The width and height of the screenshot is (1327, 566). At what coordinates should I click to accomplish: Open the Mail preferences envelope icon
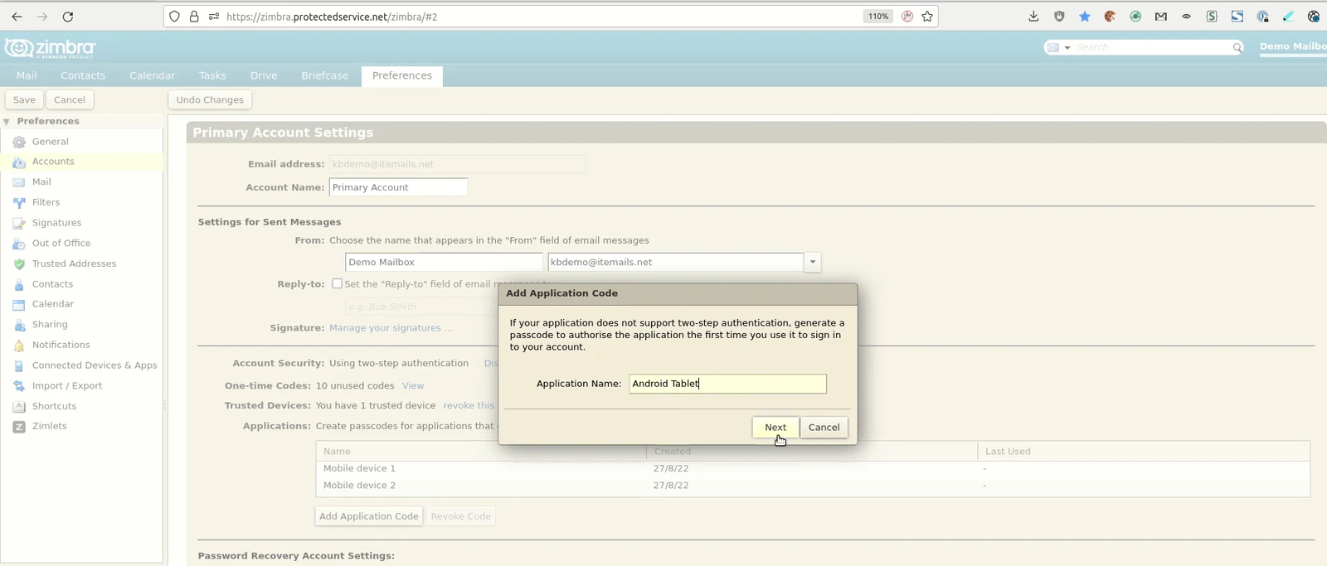click(x=19, y=182)
